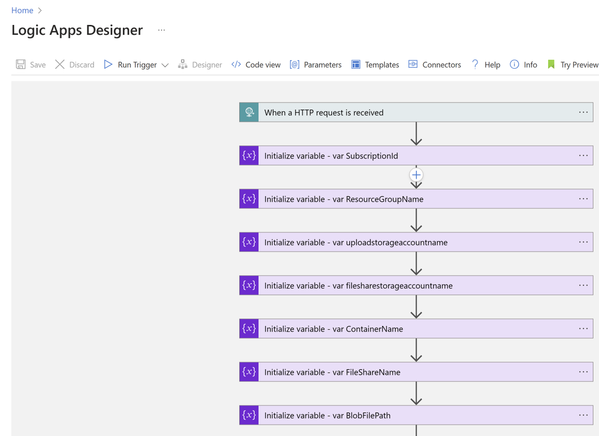Click the Discard X icon

(x=60, y=64)
